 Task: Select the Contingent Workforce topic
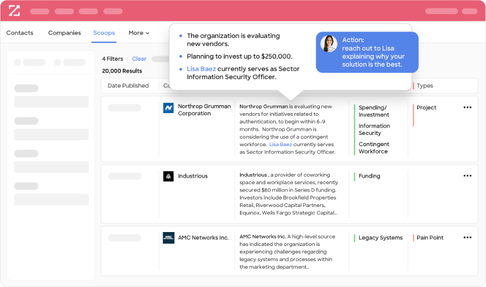[x=374, y=148]
